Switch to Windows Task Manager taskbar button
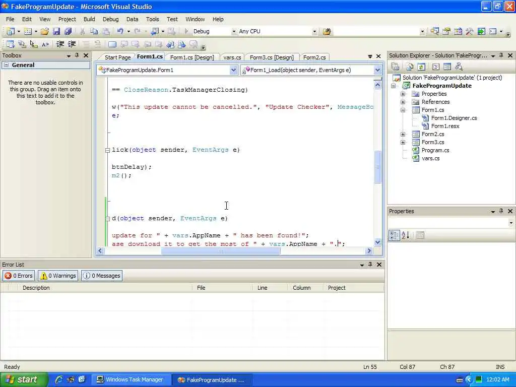Viewport: 516px width, 387px height. pyautogui.click(x=131, y=379)
